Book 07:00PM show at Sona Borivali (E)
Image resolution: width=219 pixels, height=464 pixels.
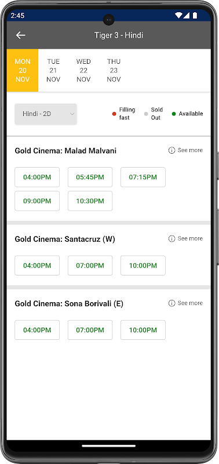[x=90, y=330]
